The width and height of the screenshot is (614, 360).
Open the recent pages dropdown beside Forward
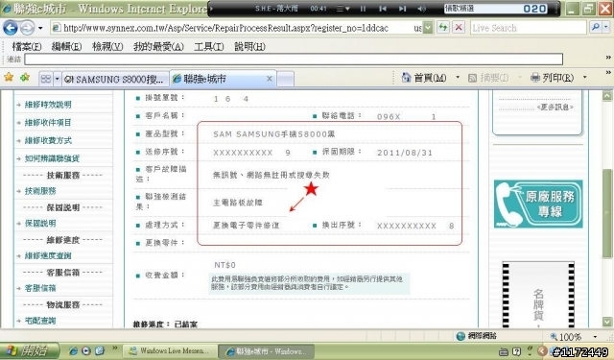pos(40,28)
